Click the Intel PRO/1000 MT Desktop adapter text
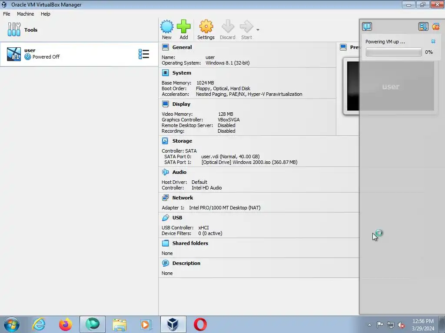Screen dimensions: 445x333 pos(225,208)
